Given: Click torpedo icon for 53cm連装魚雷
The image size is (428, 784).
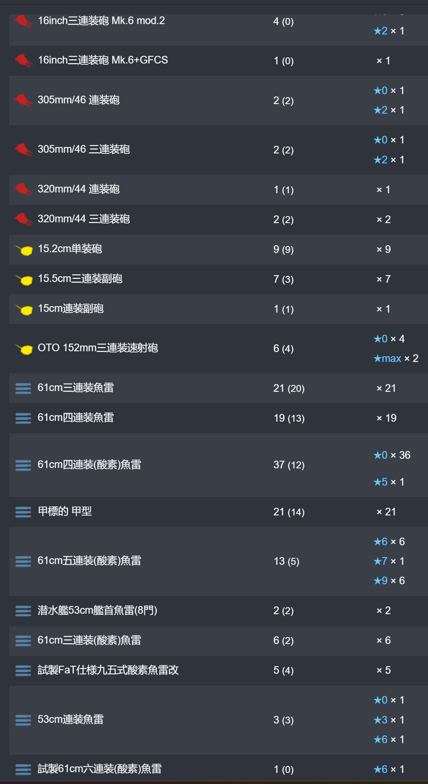Looking at the screenshot, I should (23, 720).
